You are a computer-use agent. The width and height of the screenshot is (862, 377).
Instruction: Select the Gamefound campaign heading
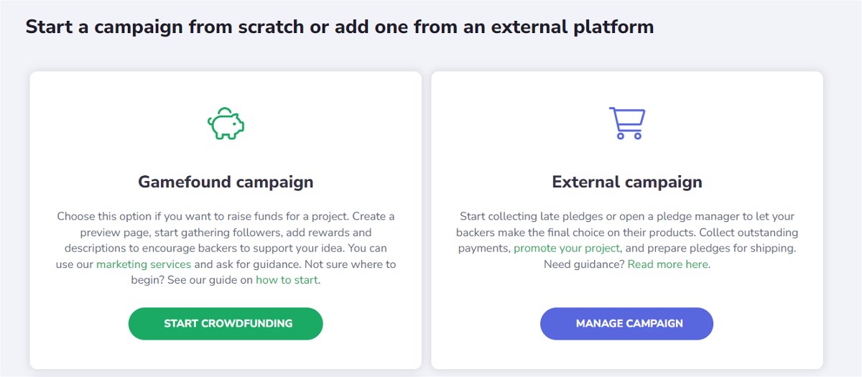coord(226,182)
